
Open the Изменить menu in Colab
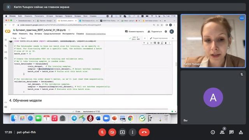point(23,34)
